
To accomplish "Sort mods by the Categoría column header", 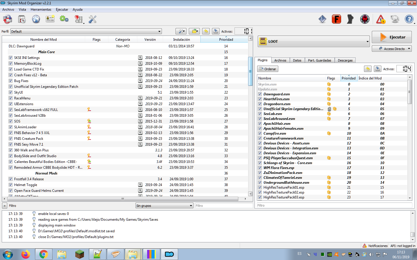I will click(x=122, y=40).
